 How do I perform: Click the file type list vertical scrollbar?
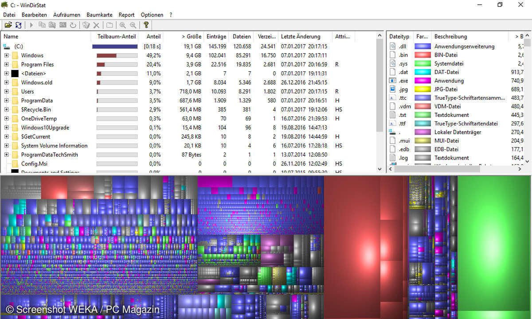point(527,98)
